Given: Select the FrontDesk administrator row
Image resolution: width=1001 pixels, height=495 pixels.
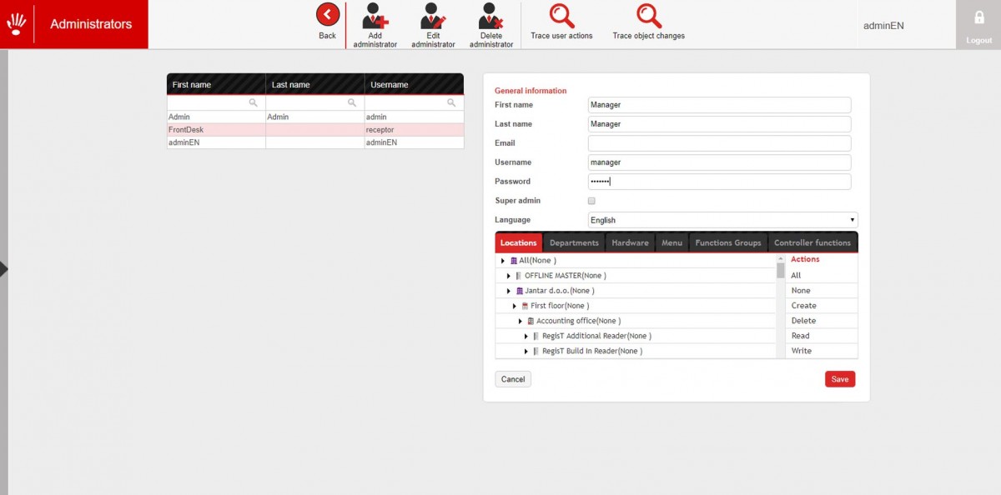Looking at the screenshot, I should (x=315, y=130).
